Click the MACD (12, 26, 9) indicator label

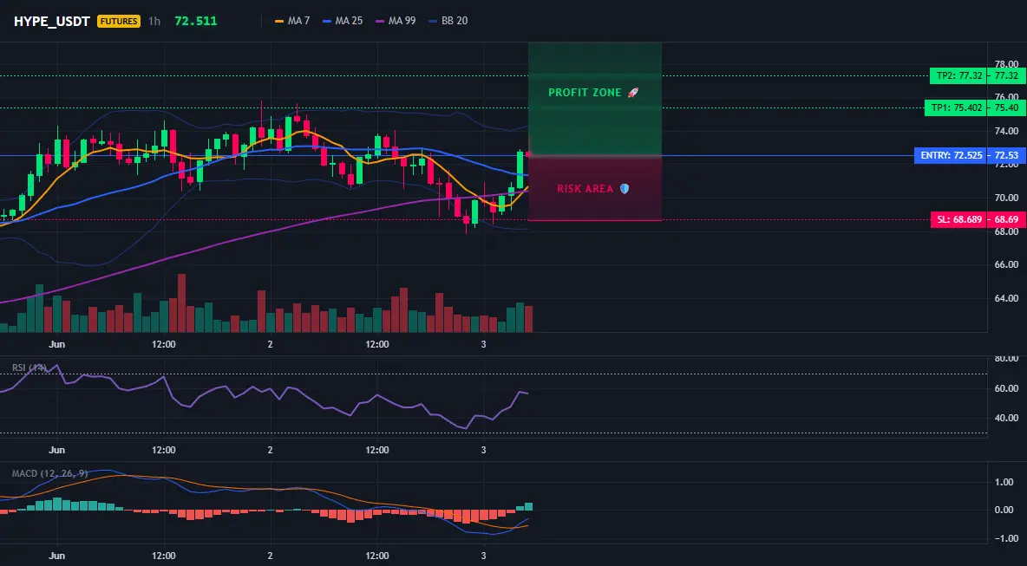pos(49,473)
